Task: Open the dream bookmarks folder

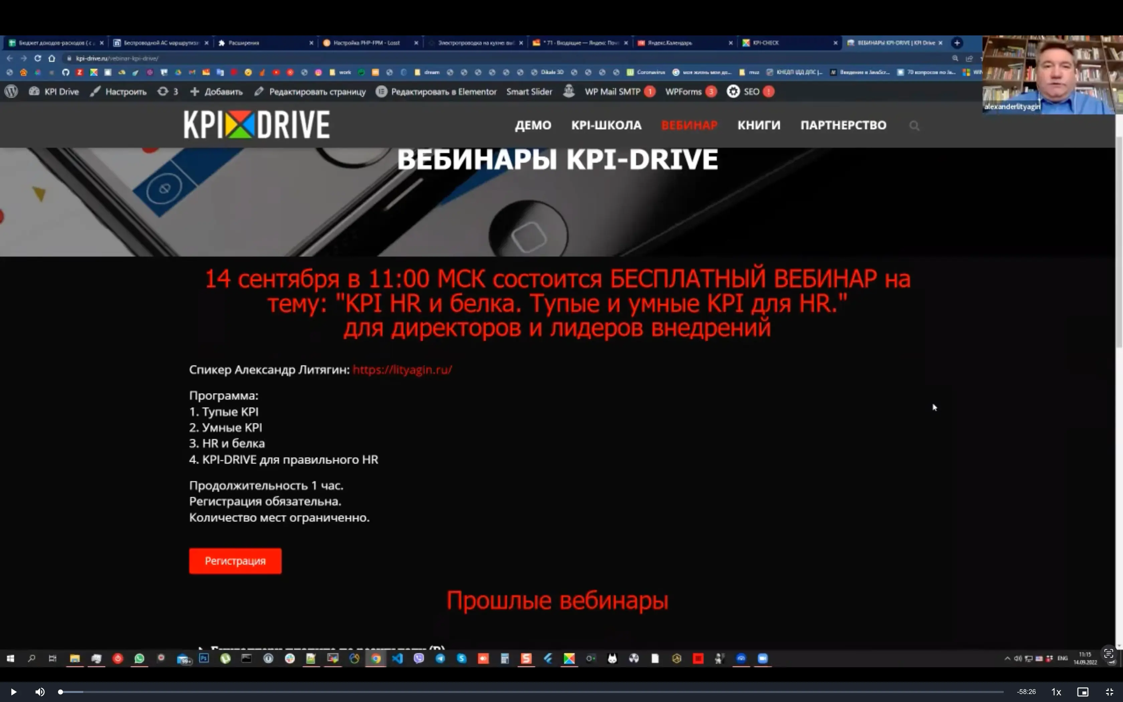Action: [427, 72]
